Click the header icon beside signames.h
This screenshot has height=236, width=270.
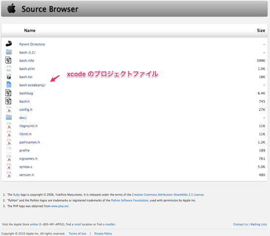click(x=9, y=158)
